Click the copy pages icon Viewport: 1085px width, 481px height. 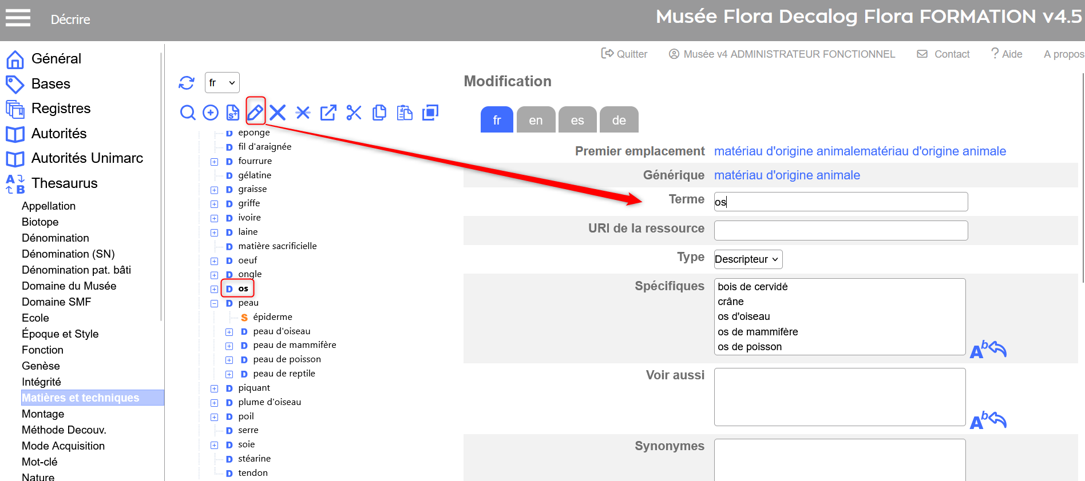[x=379, y=113]
